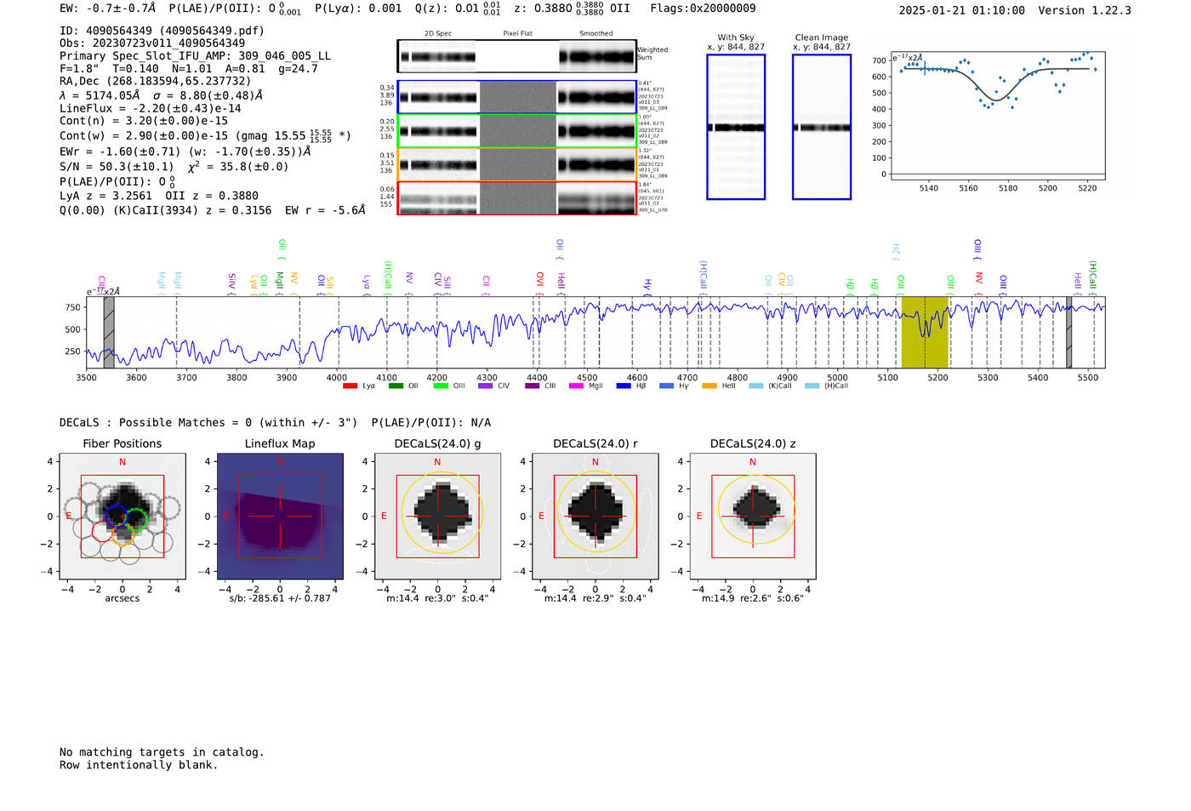Click the bright green OIII legend swatch

point(441,386)
